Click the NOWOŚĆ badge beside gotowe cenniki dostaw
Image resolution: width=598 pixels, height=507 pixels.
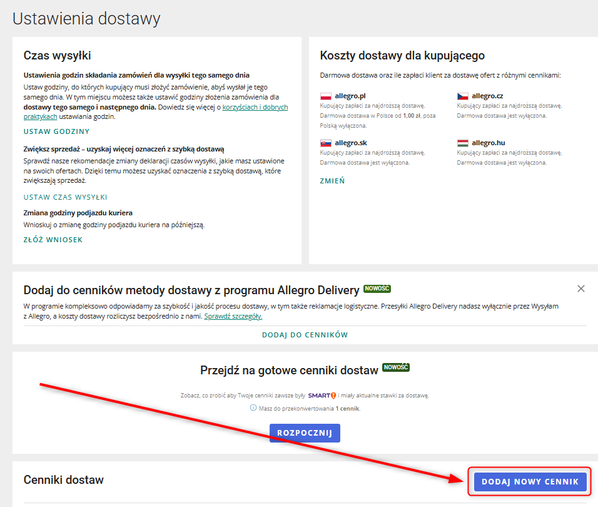[395, 368]
